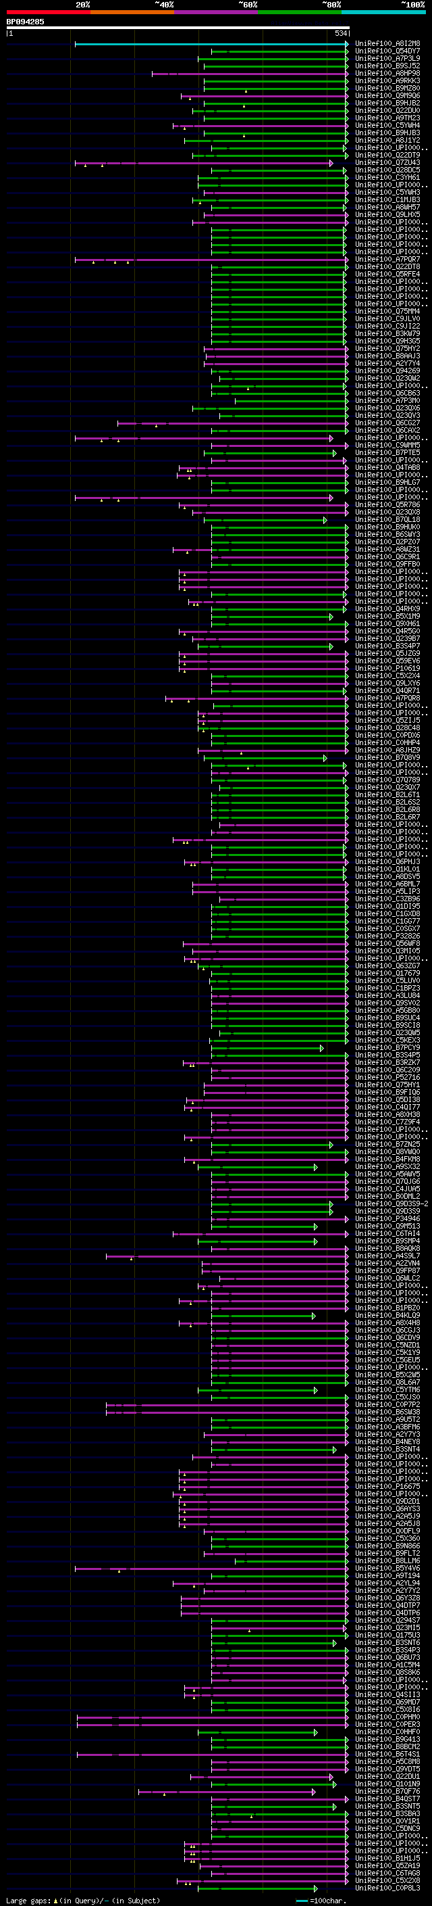
Task: Select label UniRef100_C1BPZ3
Action: point(387,988)
